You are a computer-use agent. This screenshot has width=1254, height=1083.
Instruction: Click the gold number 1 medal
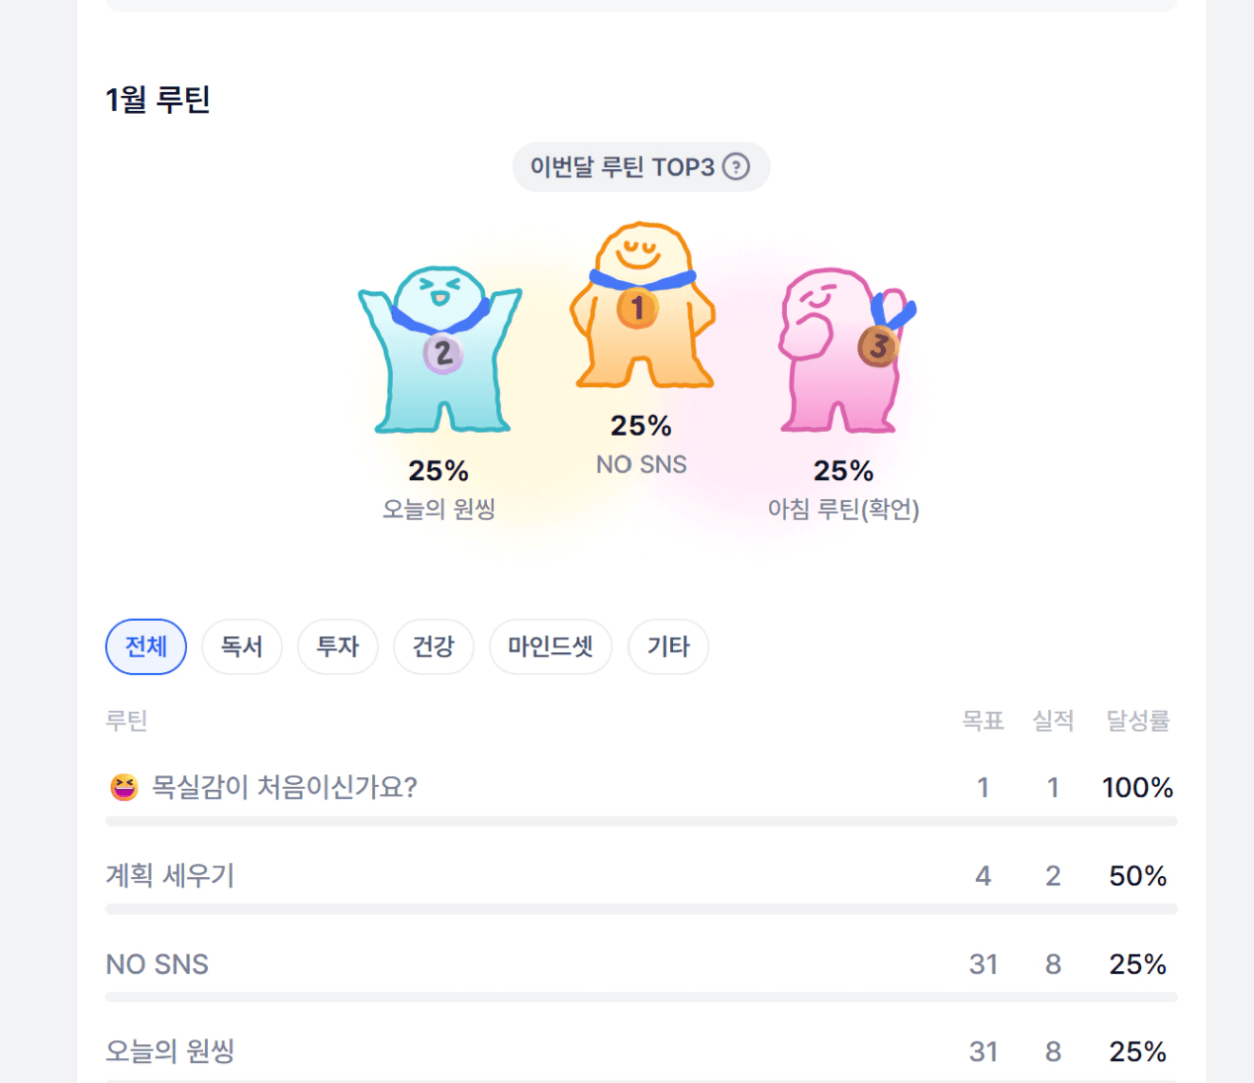pos(637,309)
